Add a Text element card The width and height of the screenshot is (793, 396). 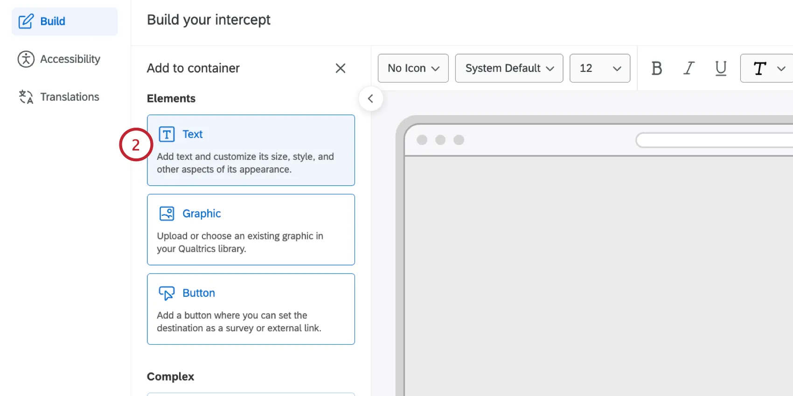tap(251, 150)
